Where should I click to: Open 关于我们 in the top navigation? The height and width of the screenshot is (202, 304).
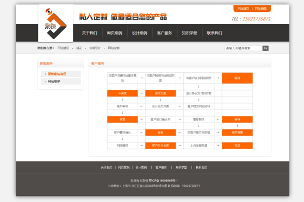[89, 33]
